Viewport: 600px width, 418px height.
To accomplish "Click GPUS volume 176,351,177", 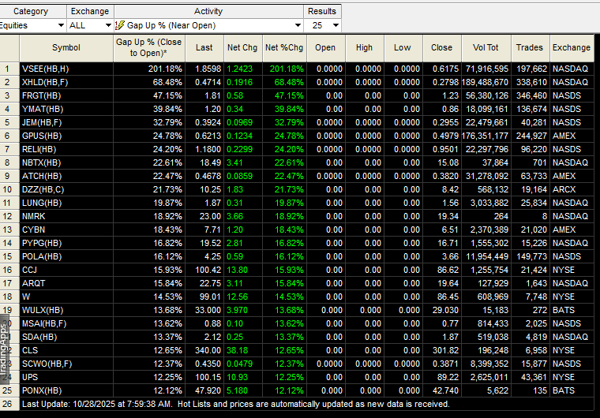I will click(x=486, y=136).
